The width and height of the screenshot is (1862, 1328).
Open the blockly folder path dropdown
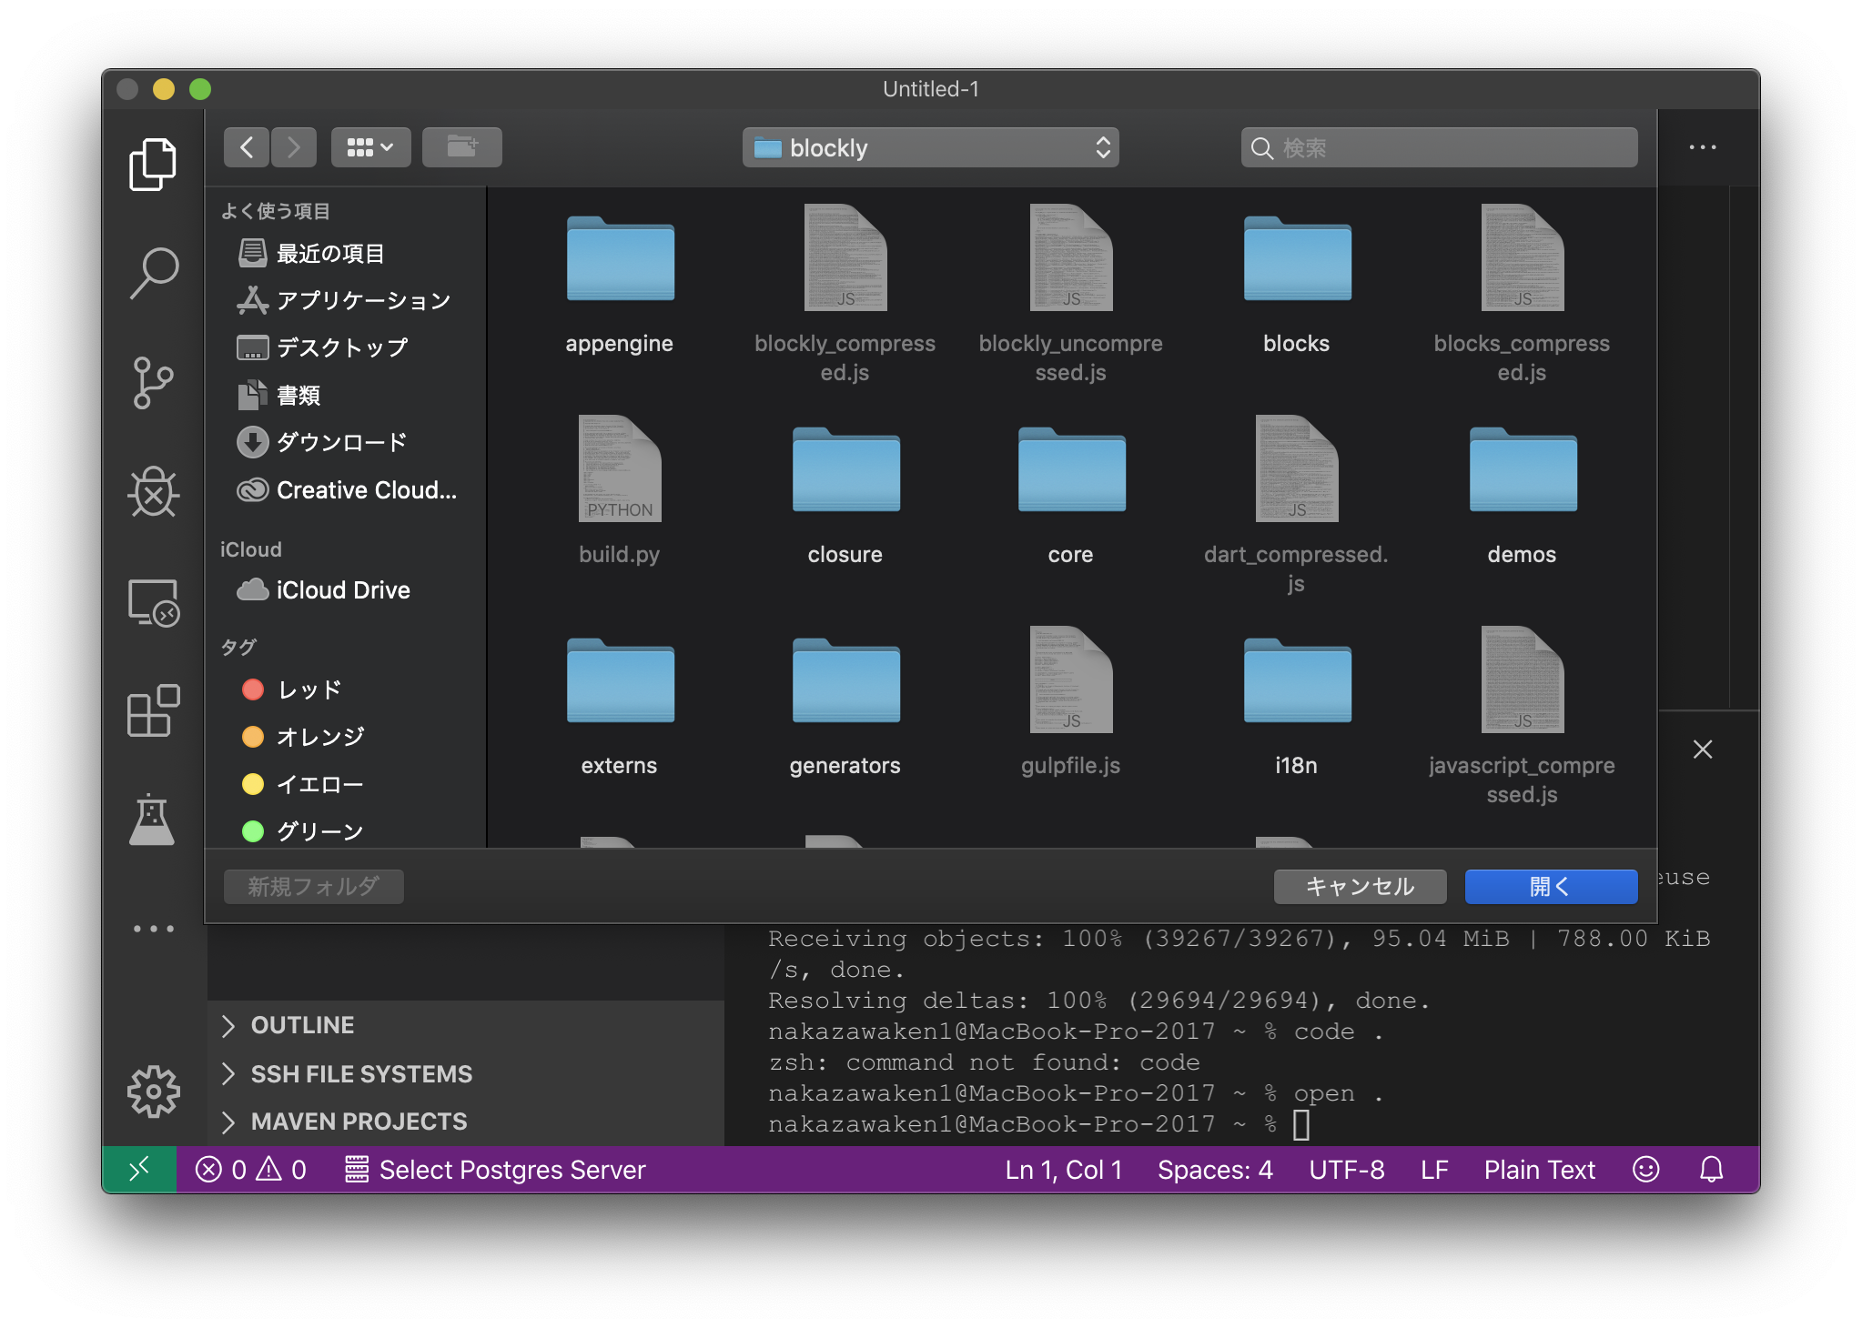(x=930, y=147)
